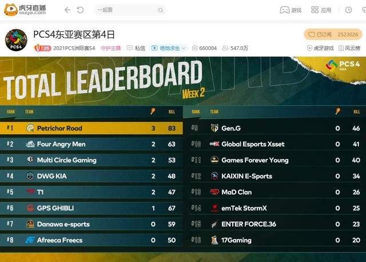Click the MaD Clan team logo
Viewport: 366px width, 262px height.
click(214, 192)
